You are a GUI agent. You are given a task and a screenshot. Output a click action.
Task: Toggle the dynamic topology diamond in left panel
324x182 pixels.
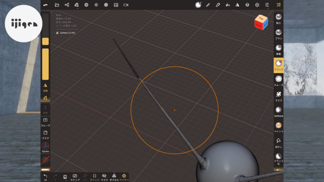click(45, 98)
